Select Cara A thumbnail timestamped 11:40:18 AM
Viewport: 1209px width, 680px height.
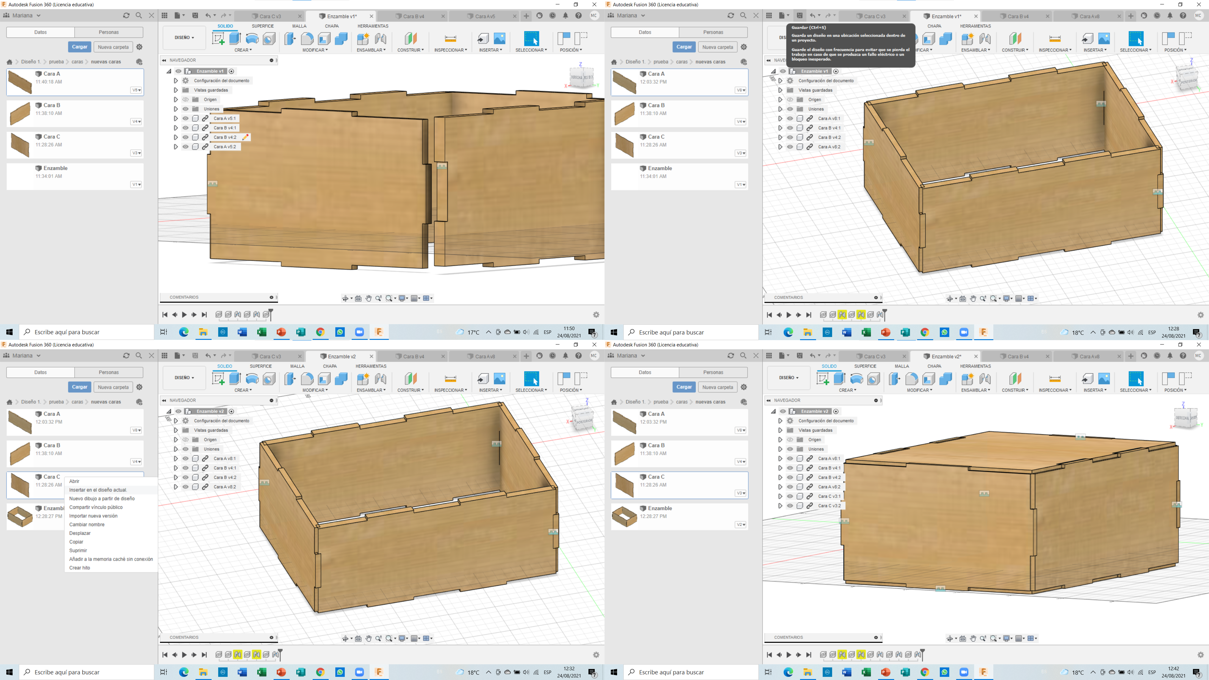[20, 82]
